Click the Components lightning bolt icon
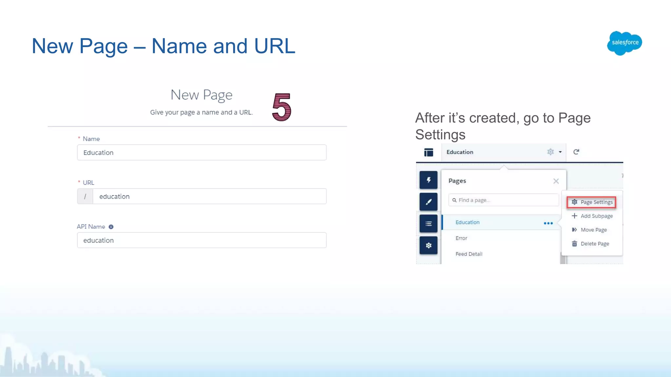Screen dimensions: 671x377 tap(429, 180)
